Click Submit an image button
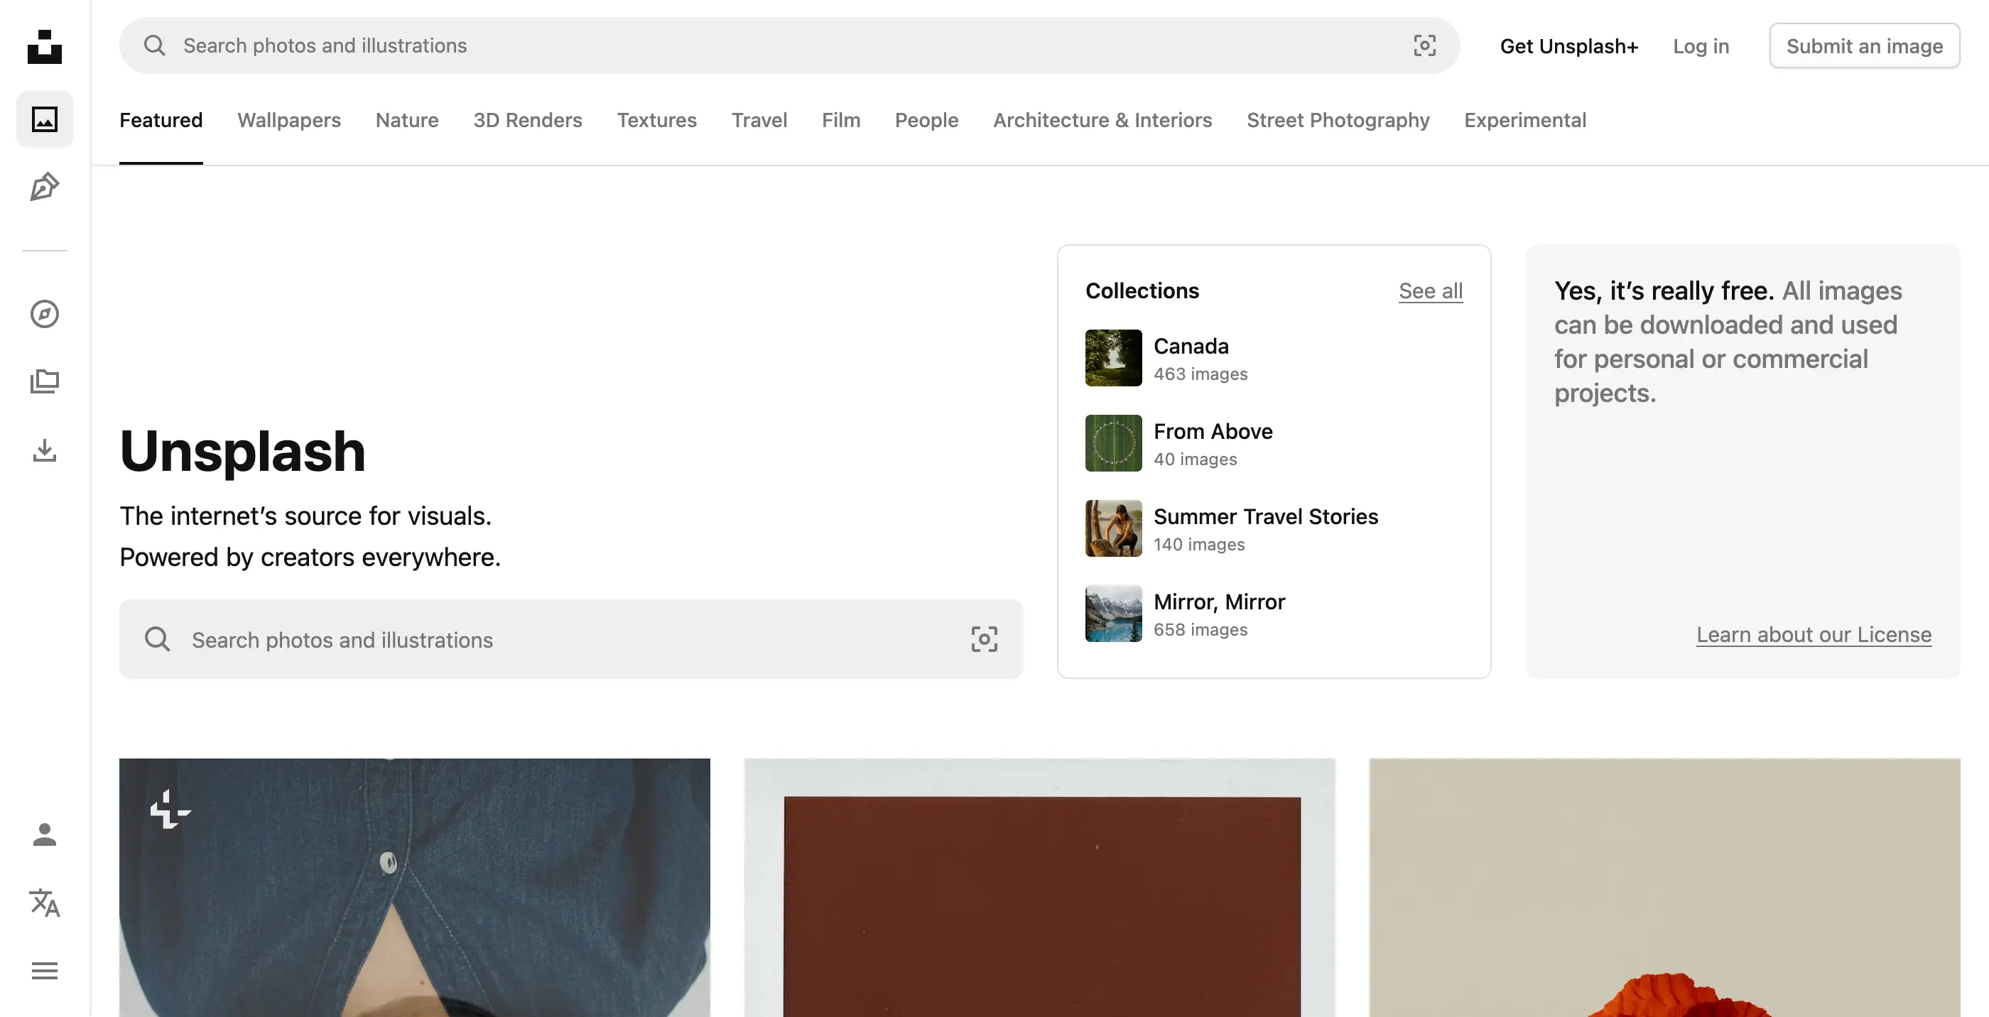This screenshot has width=1989, height=1017. tap(1865, 45)
